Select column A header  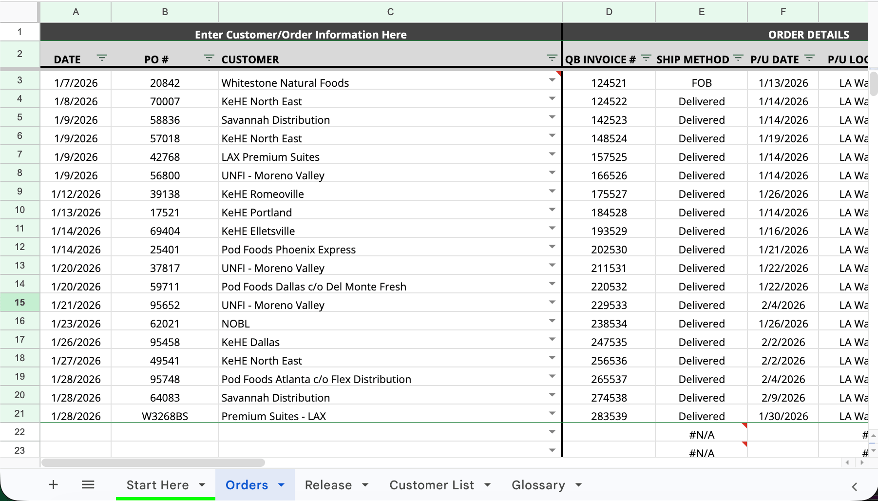76,12
